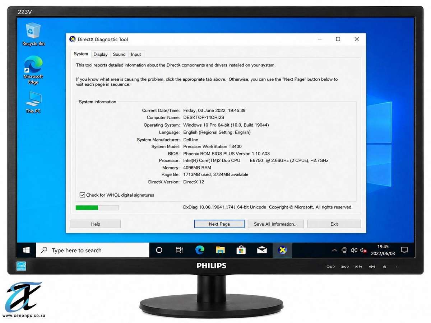Image resolution: width=431 pixels, height=323 pixels.
Task: Click the Cortana circle icon on taskbar
Action: point(159,250)
